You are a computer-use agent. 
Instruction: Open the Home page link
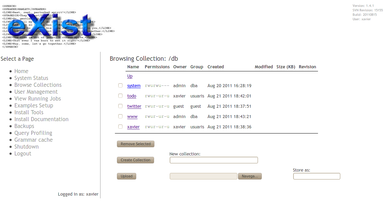[x=21, y=71]
